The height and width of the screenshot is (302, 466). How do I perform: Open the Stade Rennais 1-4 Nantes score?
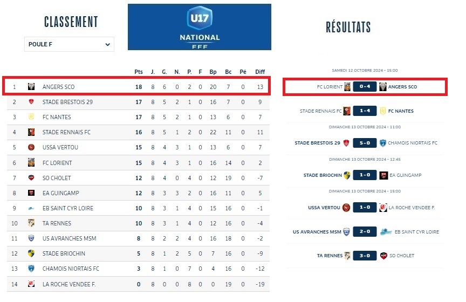click(365, 111)
